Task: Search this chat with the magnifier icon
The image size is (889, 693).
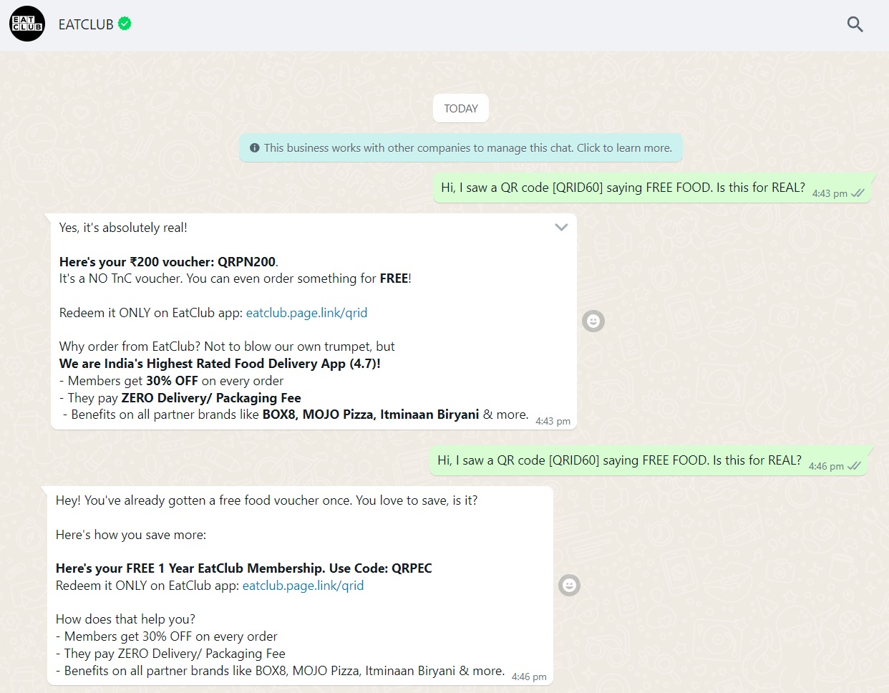Action: click(855, 24)
